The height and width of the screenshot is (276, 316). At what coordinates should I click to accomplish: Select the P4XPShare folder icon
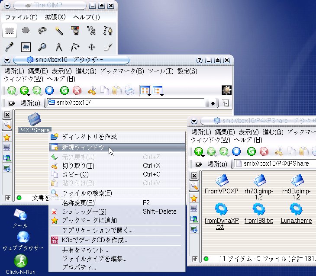click(x=34, y=119)
